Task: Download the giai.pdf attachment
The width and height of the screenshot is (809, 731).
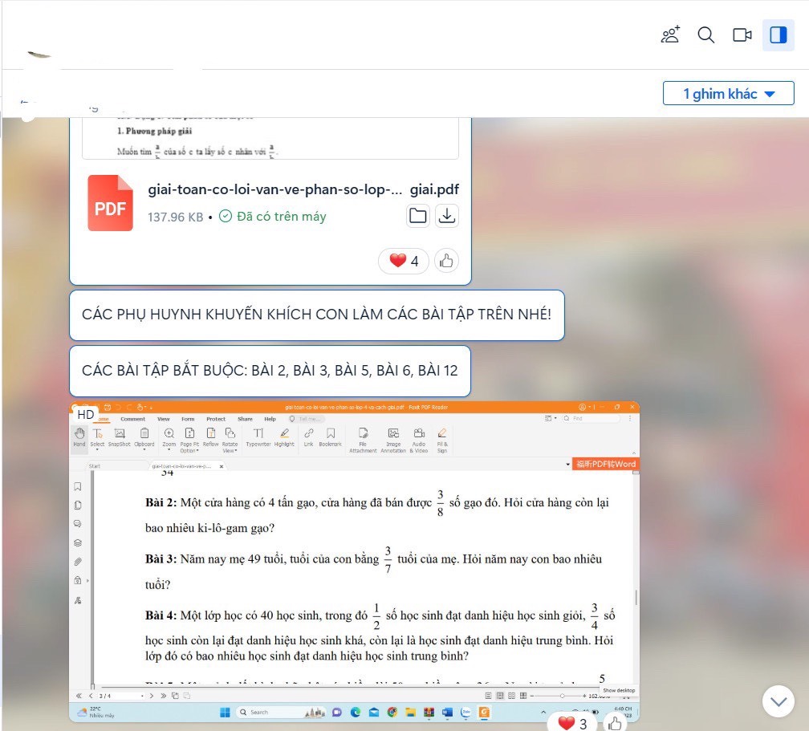Action: click(x=447, y=215)
